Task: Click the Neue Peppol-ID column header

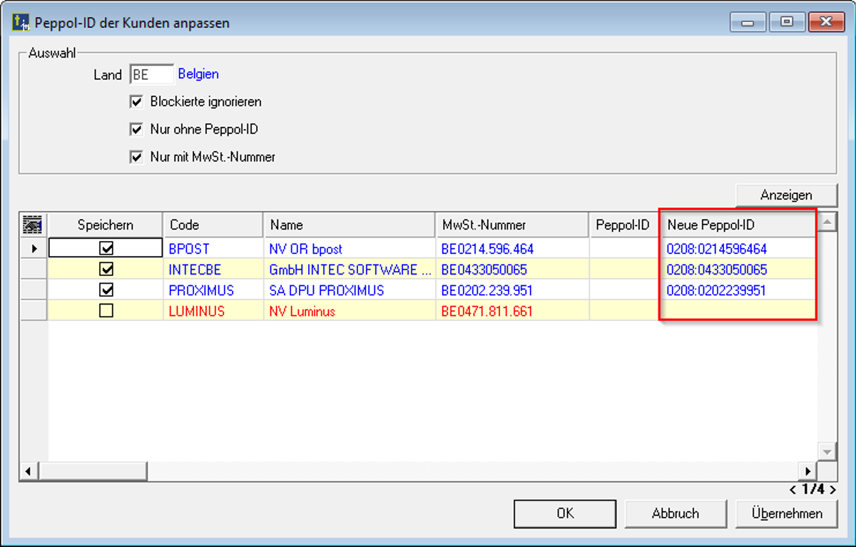Action: coord(736,225)
